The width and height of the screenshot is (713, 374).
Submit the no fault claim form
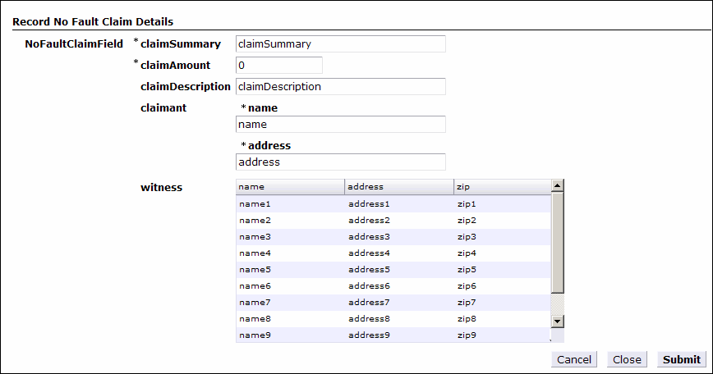pos(681,359)
